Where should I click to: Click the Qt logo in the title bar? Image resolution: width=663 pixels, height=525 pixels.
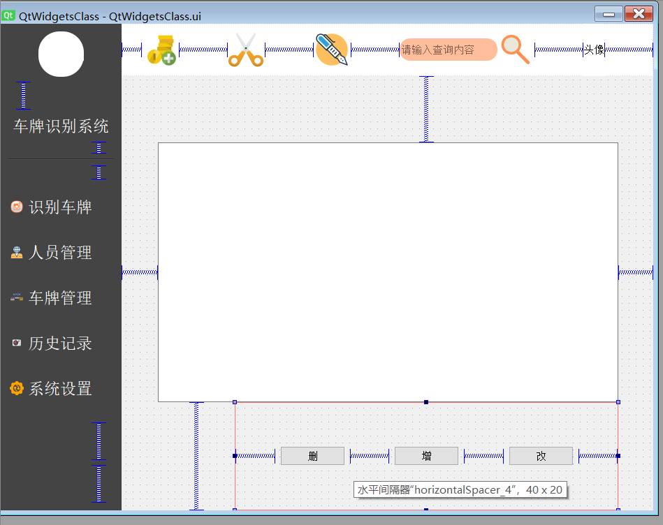[x=9, y=13]
